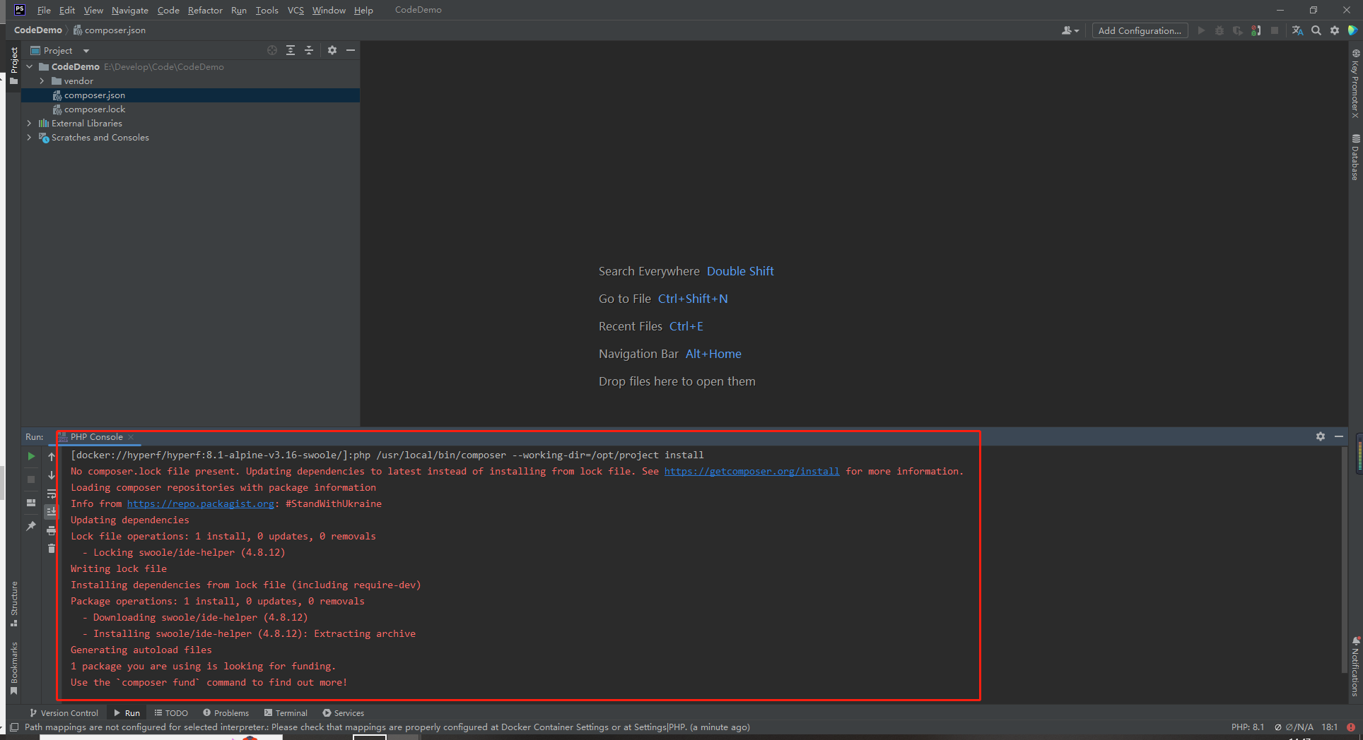Close the PHP Console tab
This screenshot has height=740, width=1363.
point(131,436)
